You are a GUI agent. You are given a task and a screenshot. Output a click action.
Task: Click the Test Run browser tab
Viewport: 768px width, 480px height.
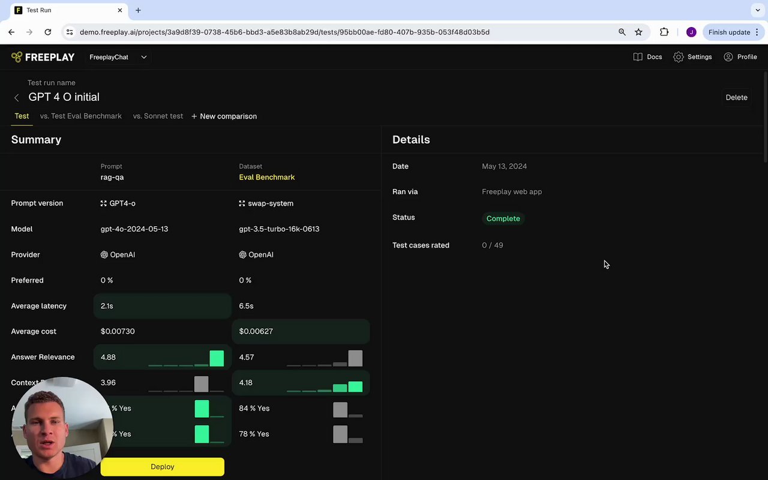pos(68,10)
